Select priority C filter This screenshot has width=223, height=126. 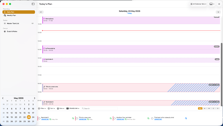(213, 108)
